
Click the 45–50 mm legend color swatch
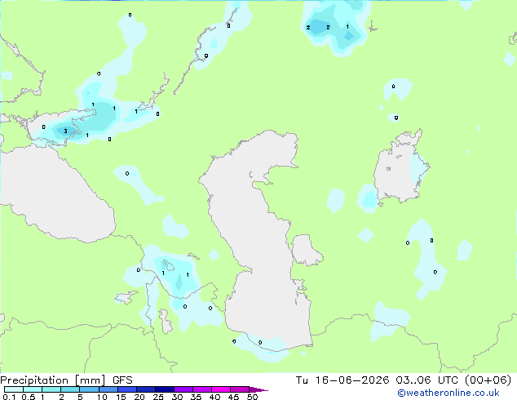240,389
